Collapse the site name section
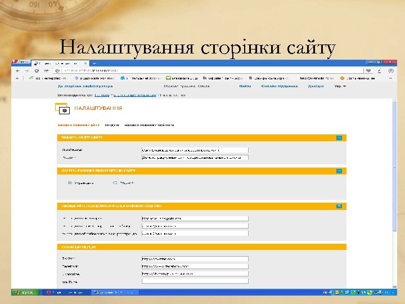 (339, 138)
